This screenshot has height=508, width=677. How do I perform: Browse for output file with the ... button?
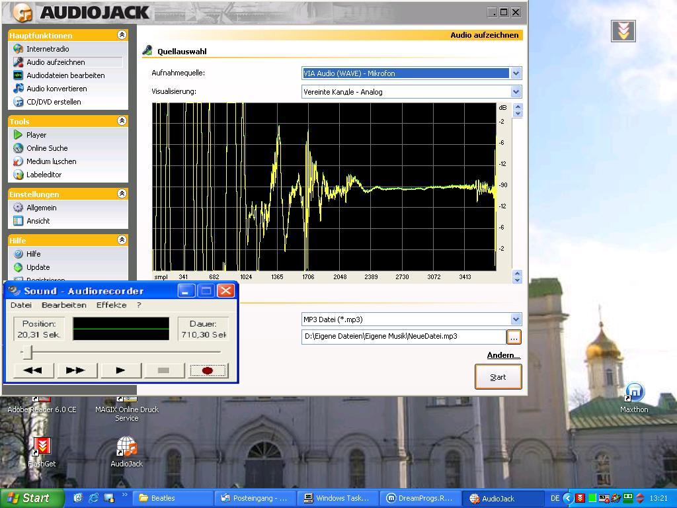tap(514, 337)
